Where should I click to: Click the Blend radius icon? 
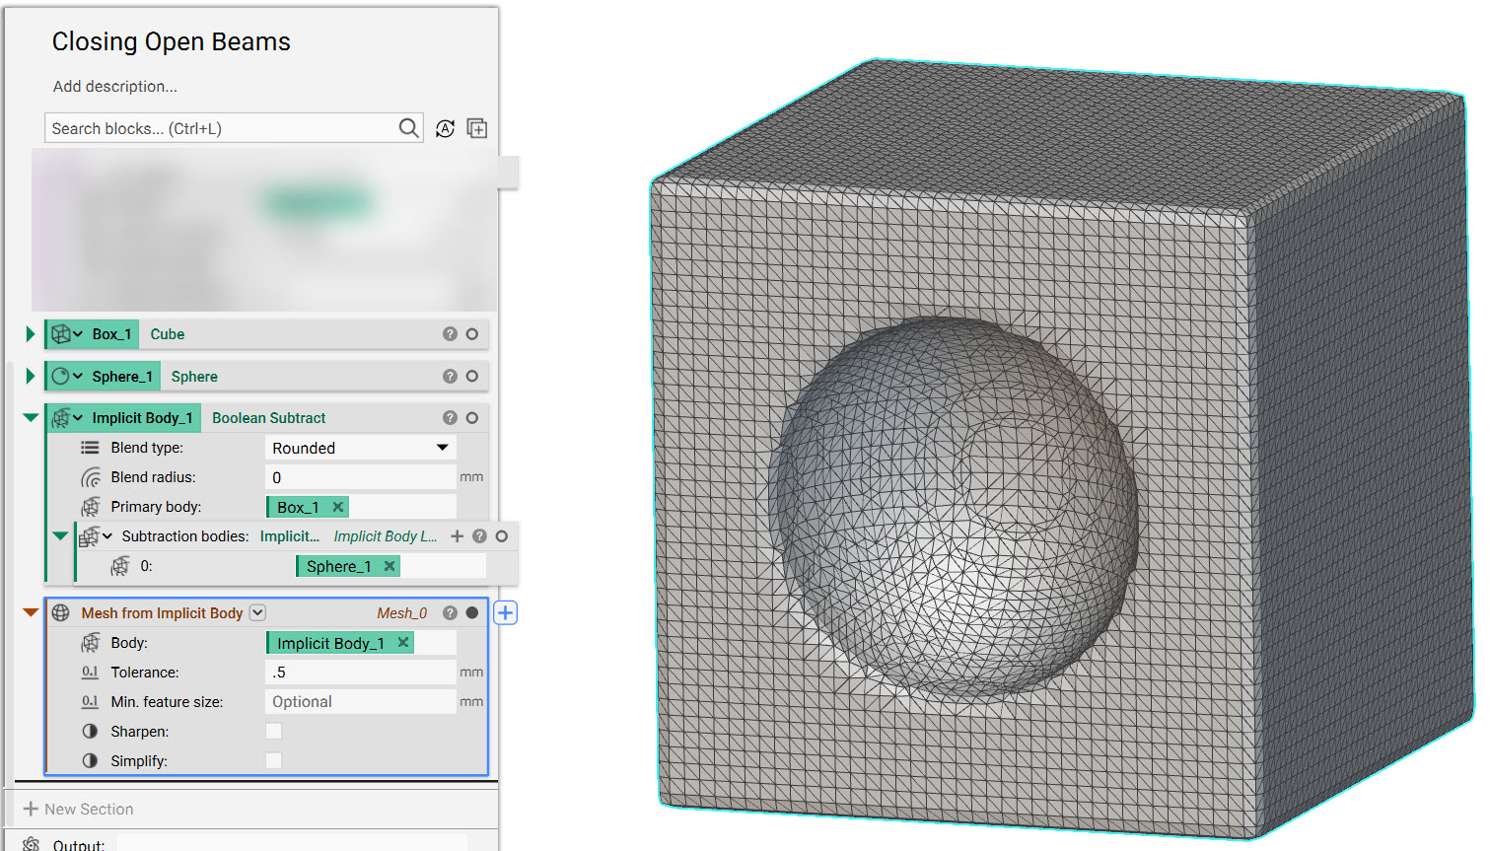coord(91,477)
